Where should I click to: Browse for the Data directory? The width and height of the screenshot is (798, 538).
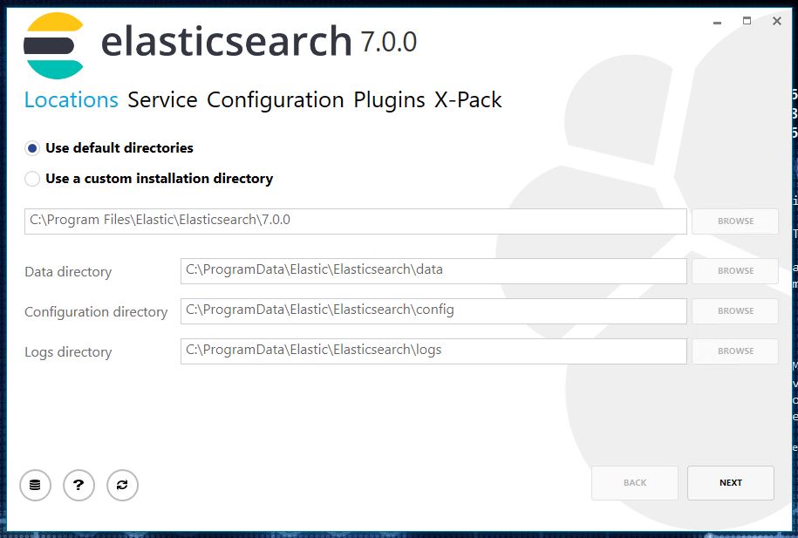(735, 271)
